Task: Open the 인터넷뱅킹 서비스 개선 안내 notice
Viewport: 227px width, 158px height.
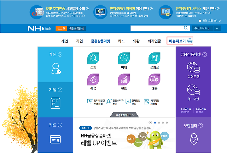Action: tap(198, 9)
